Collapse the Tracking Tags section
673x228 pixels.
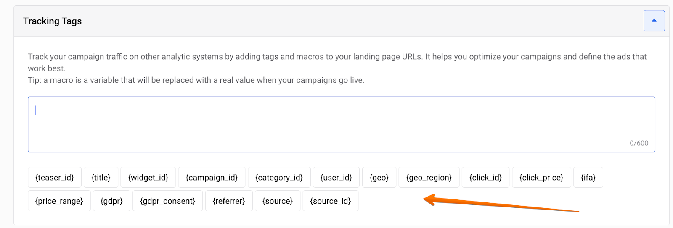click(x=654, y=21)
